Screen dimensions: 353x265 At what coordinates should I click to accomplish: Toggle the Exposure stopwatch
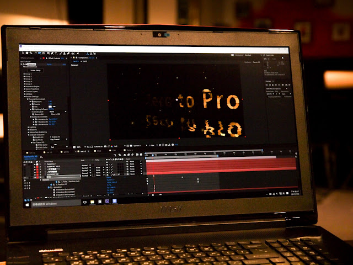tap(33, 102)
